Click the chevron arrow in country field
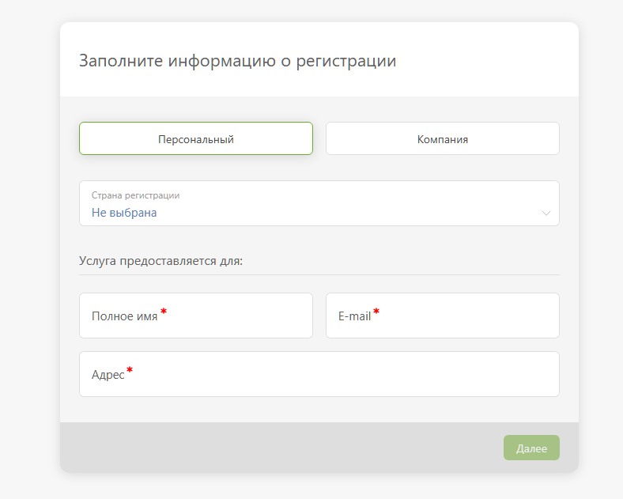This screenshot has width=623, height=499. tap(546, 213)
